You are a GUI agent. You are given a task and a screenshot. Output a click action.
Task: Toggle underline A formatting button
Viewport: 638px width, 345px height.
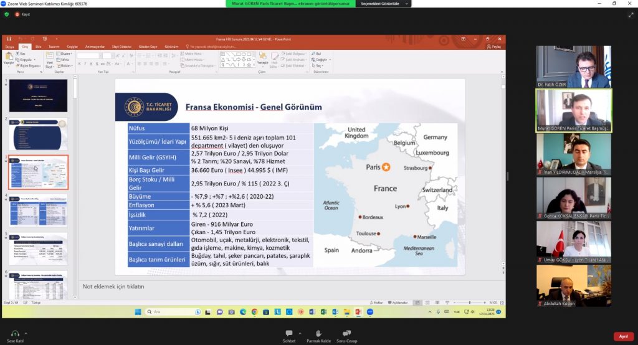pyautogui.click(x=91, y=64)
